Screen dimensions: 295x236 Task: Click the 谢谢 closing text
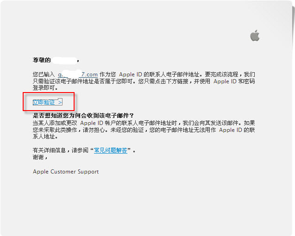tap(40, 157)
